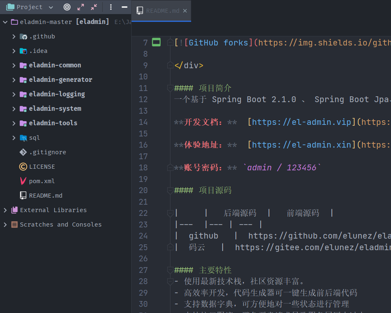Expand the .github folder
The width and height of the screenshot is (391, 313).
point(14,37)
